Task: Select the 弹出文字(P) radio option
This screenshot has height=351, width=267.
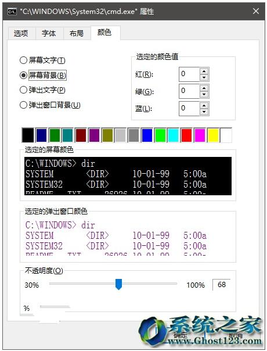Action: pyautogui.click(x=42, y=89)
